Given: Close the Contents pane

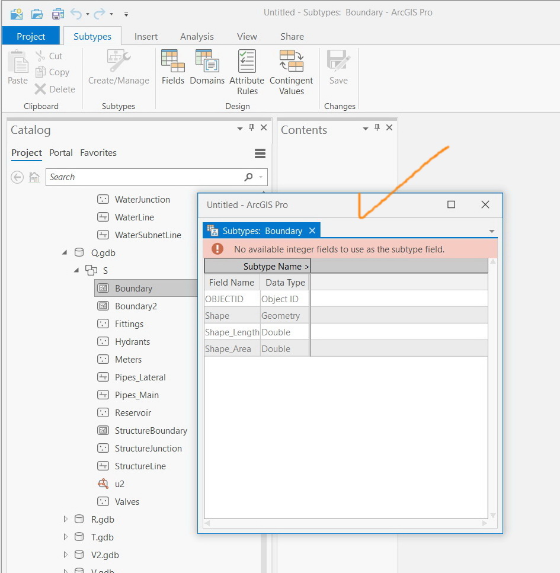Looking at the screenshot, I should pyautogui.click(x=389, y=127).
